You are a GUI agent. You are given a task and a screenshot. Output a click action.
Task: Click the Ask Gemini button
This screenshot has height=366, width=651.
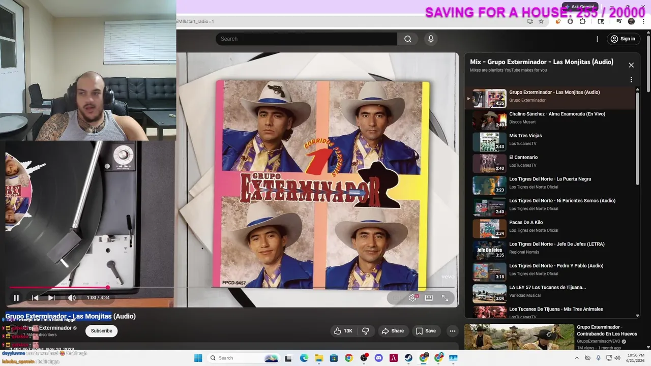click(x=580, y=7)
